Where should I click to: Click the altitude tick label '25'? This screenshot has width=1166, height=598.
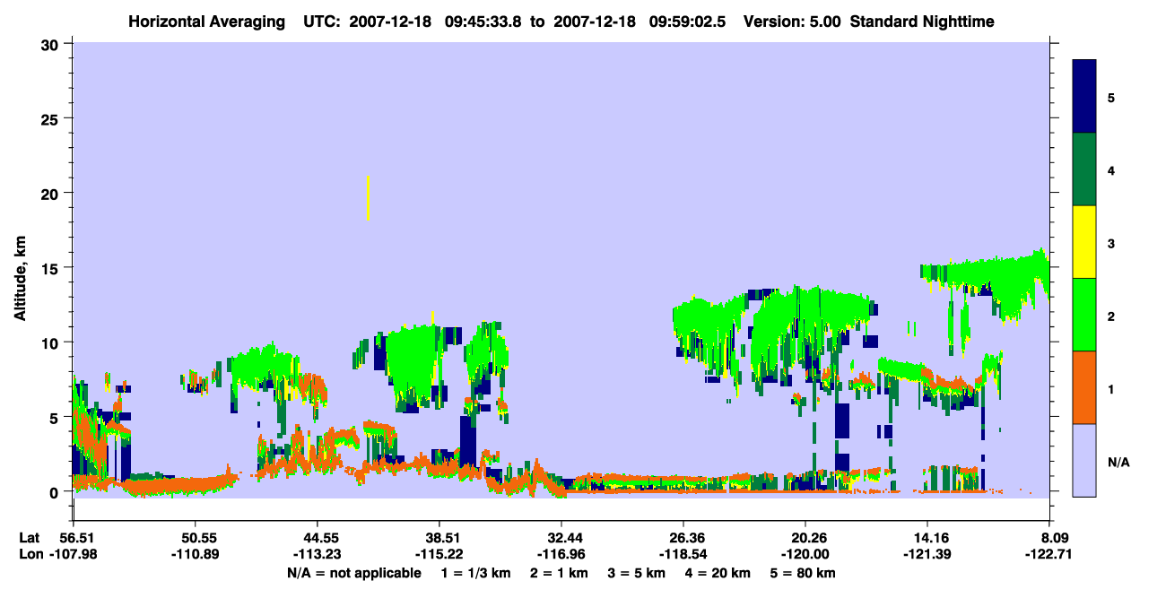52,118
